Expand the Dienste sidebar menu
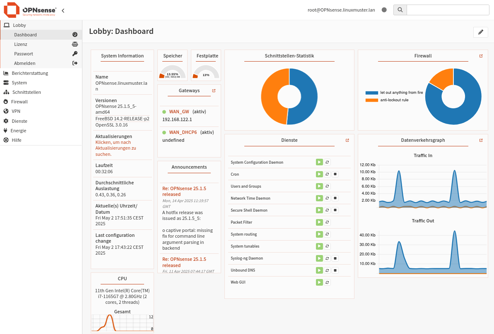The image size is (494, 334). tap(41, 121)
